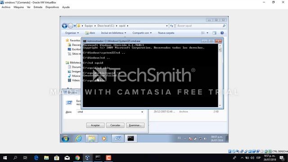288x162 pixels.
Task: Click the Show desktop strip in Windows 7
Action: tap(227, 139)
